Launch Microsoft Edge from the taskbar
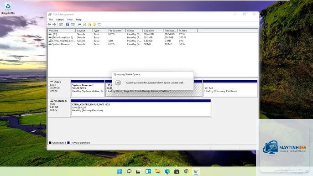 [167, 171]
